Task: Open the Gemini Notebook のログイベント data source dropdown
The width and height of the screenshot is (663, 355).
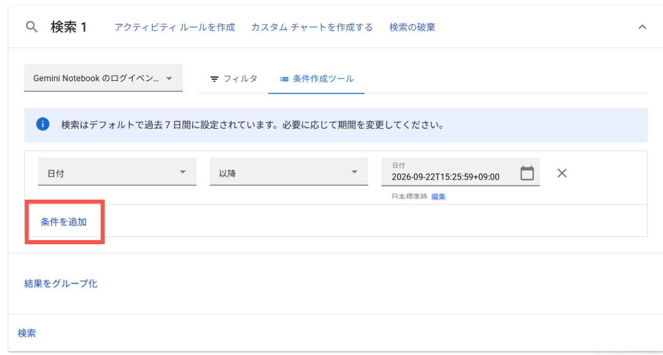Action: tap(104, 78)
